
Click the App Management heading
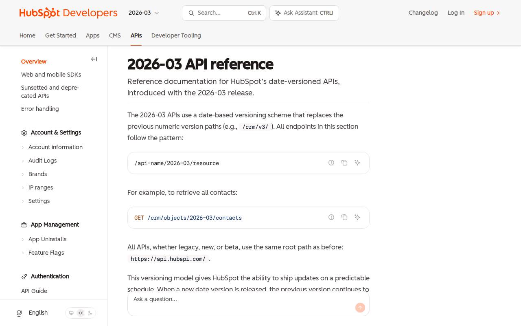pos(55,225)
